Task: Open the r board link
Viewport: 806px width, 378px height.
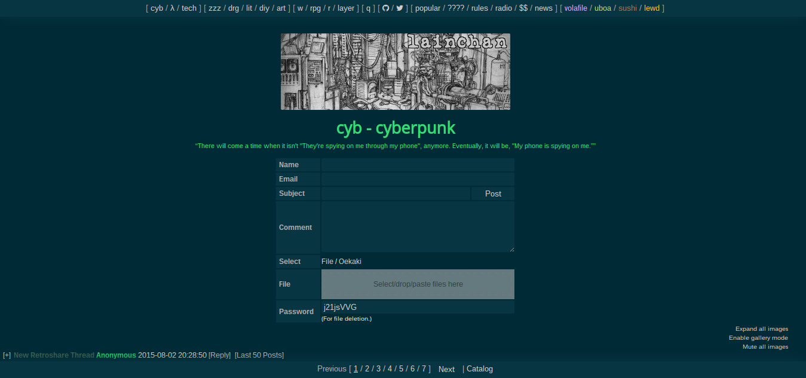Action: [329, 8]
